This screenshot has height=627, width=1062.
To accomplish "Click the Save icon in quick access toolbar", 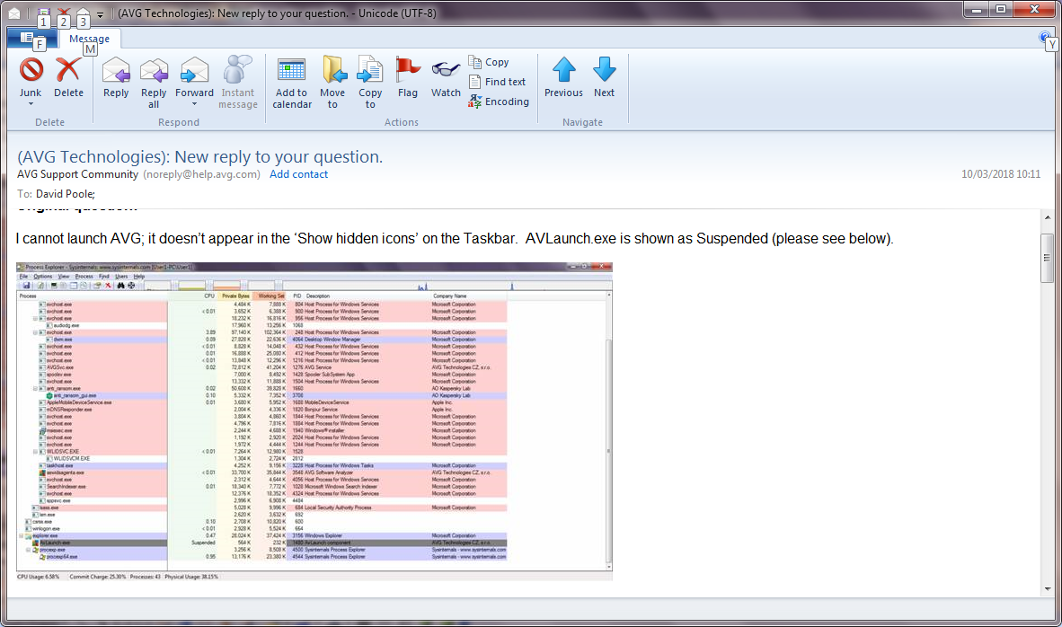I will [43, 13].
